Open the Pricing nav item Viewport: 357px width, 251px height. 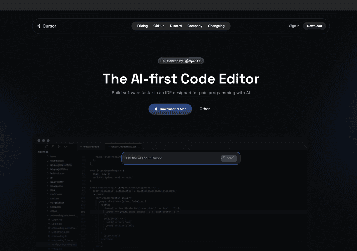click(x=142, y=26)
